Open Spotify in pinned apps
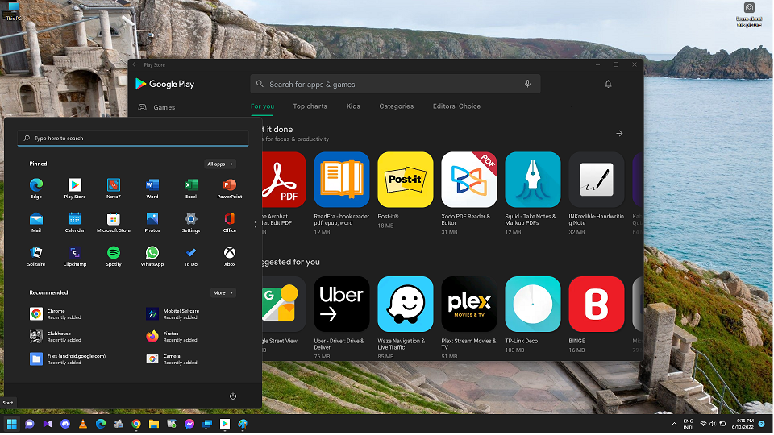The height and width of the screenshot is (435, 774). click(x=114, y=256)
